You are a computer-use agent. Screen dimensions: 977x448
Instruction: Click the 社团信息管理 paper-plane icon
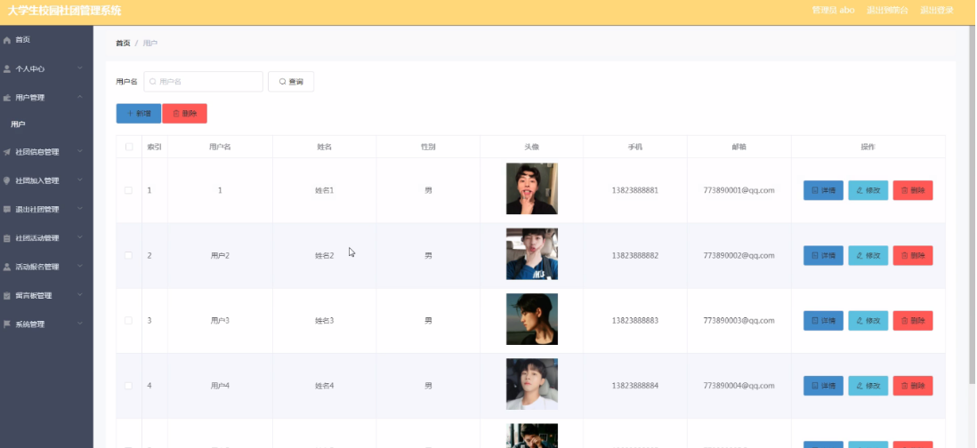7,152
